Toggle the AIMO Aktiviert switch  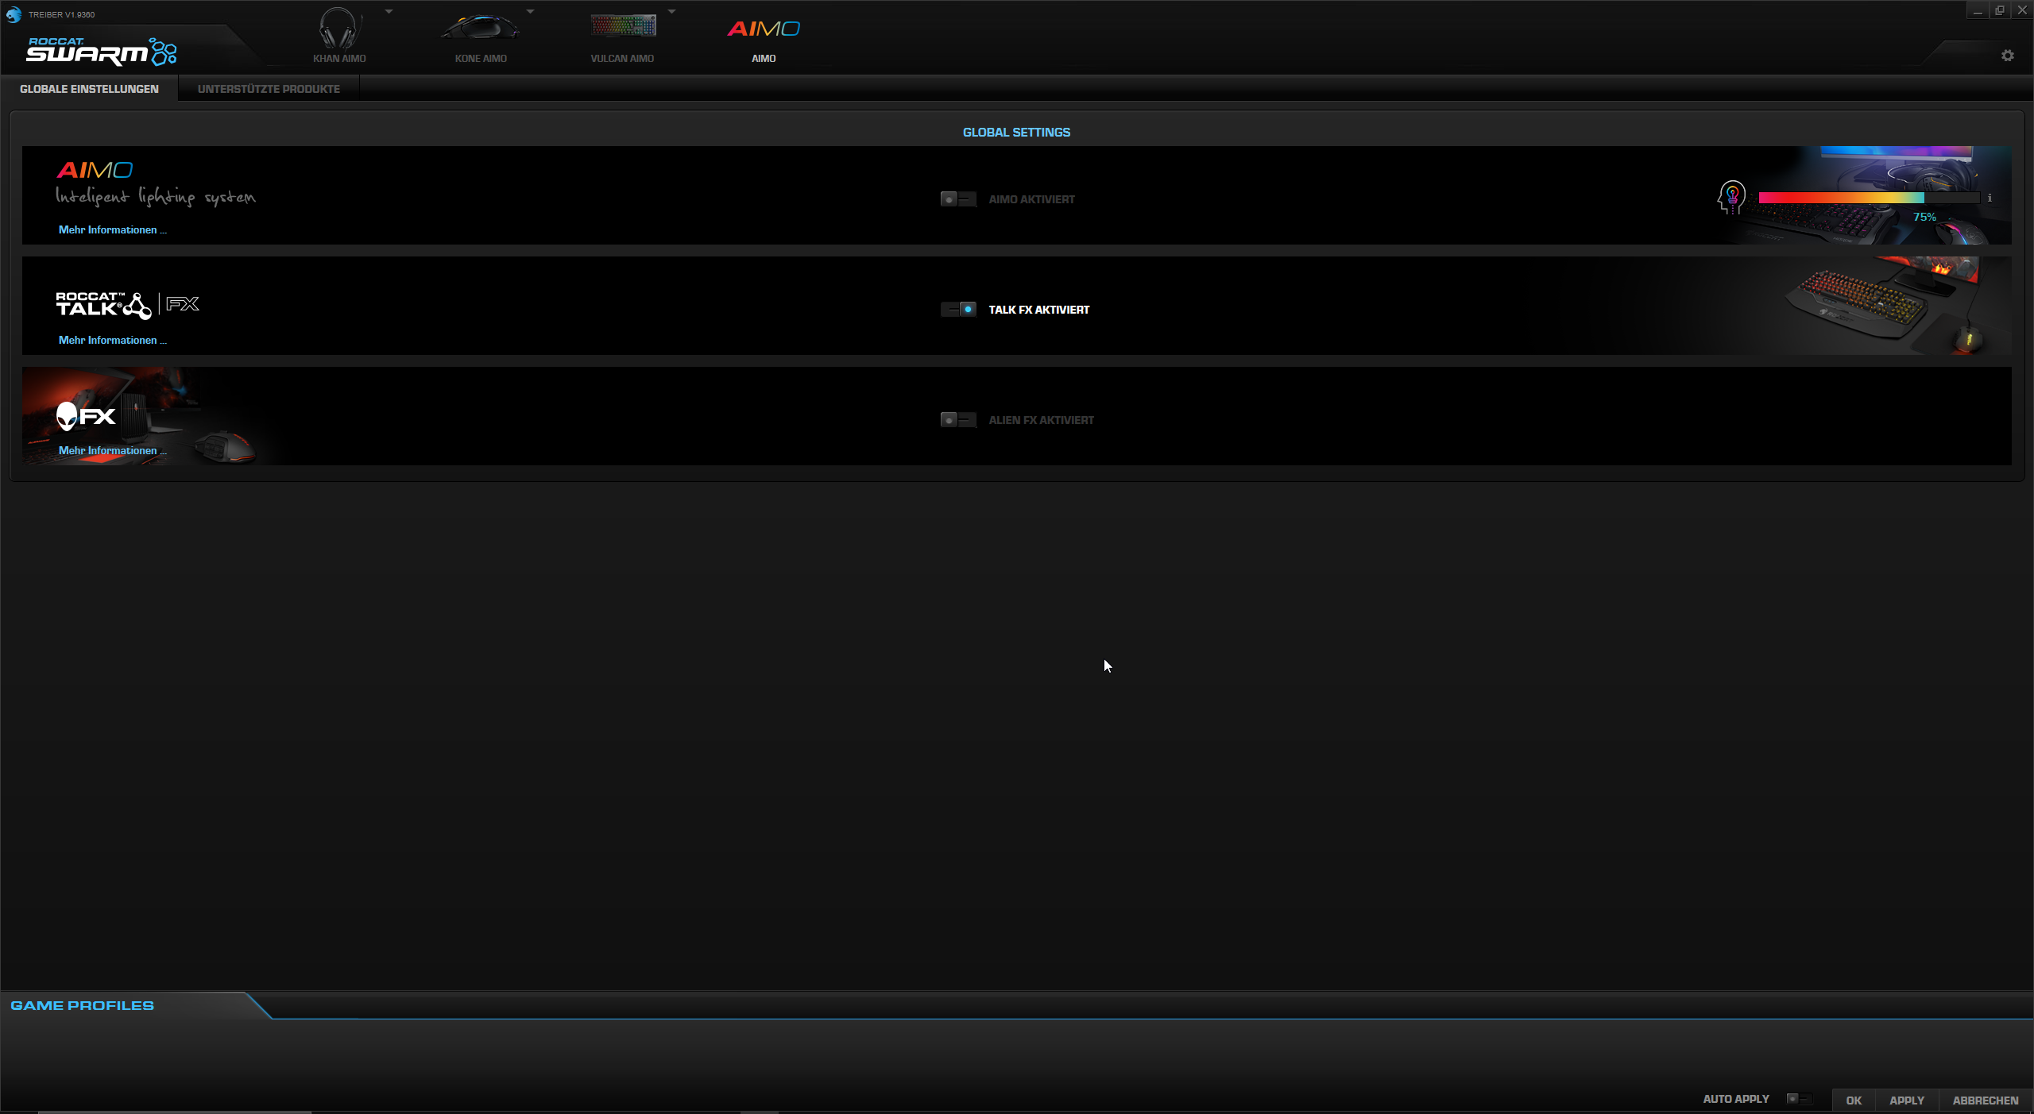click(x=957, y=199)
